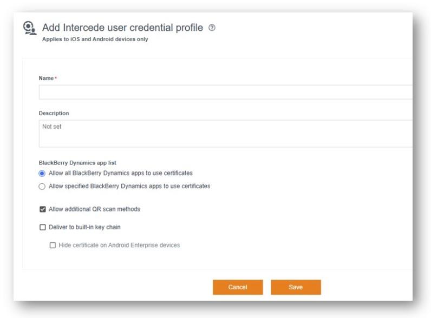Click the Allow additional QR scan methods label text

point(94,209)
